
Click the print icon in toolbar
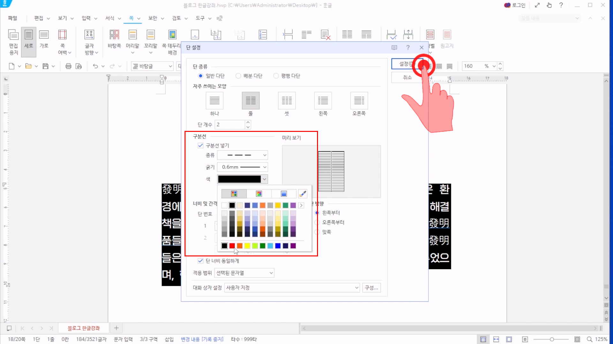tap(68, 66)
